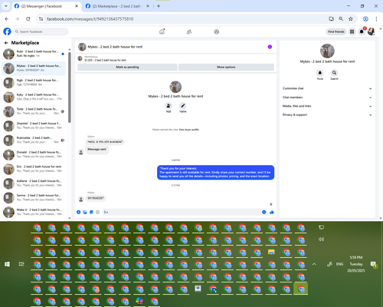Viewport: 383px width, 307px height.
Task: Expand Customize chat section
Action: [x=327, y=88]
